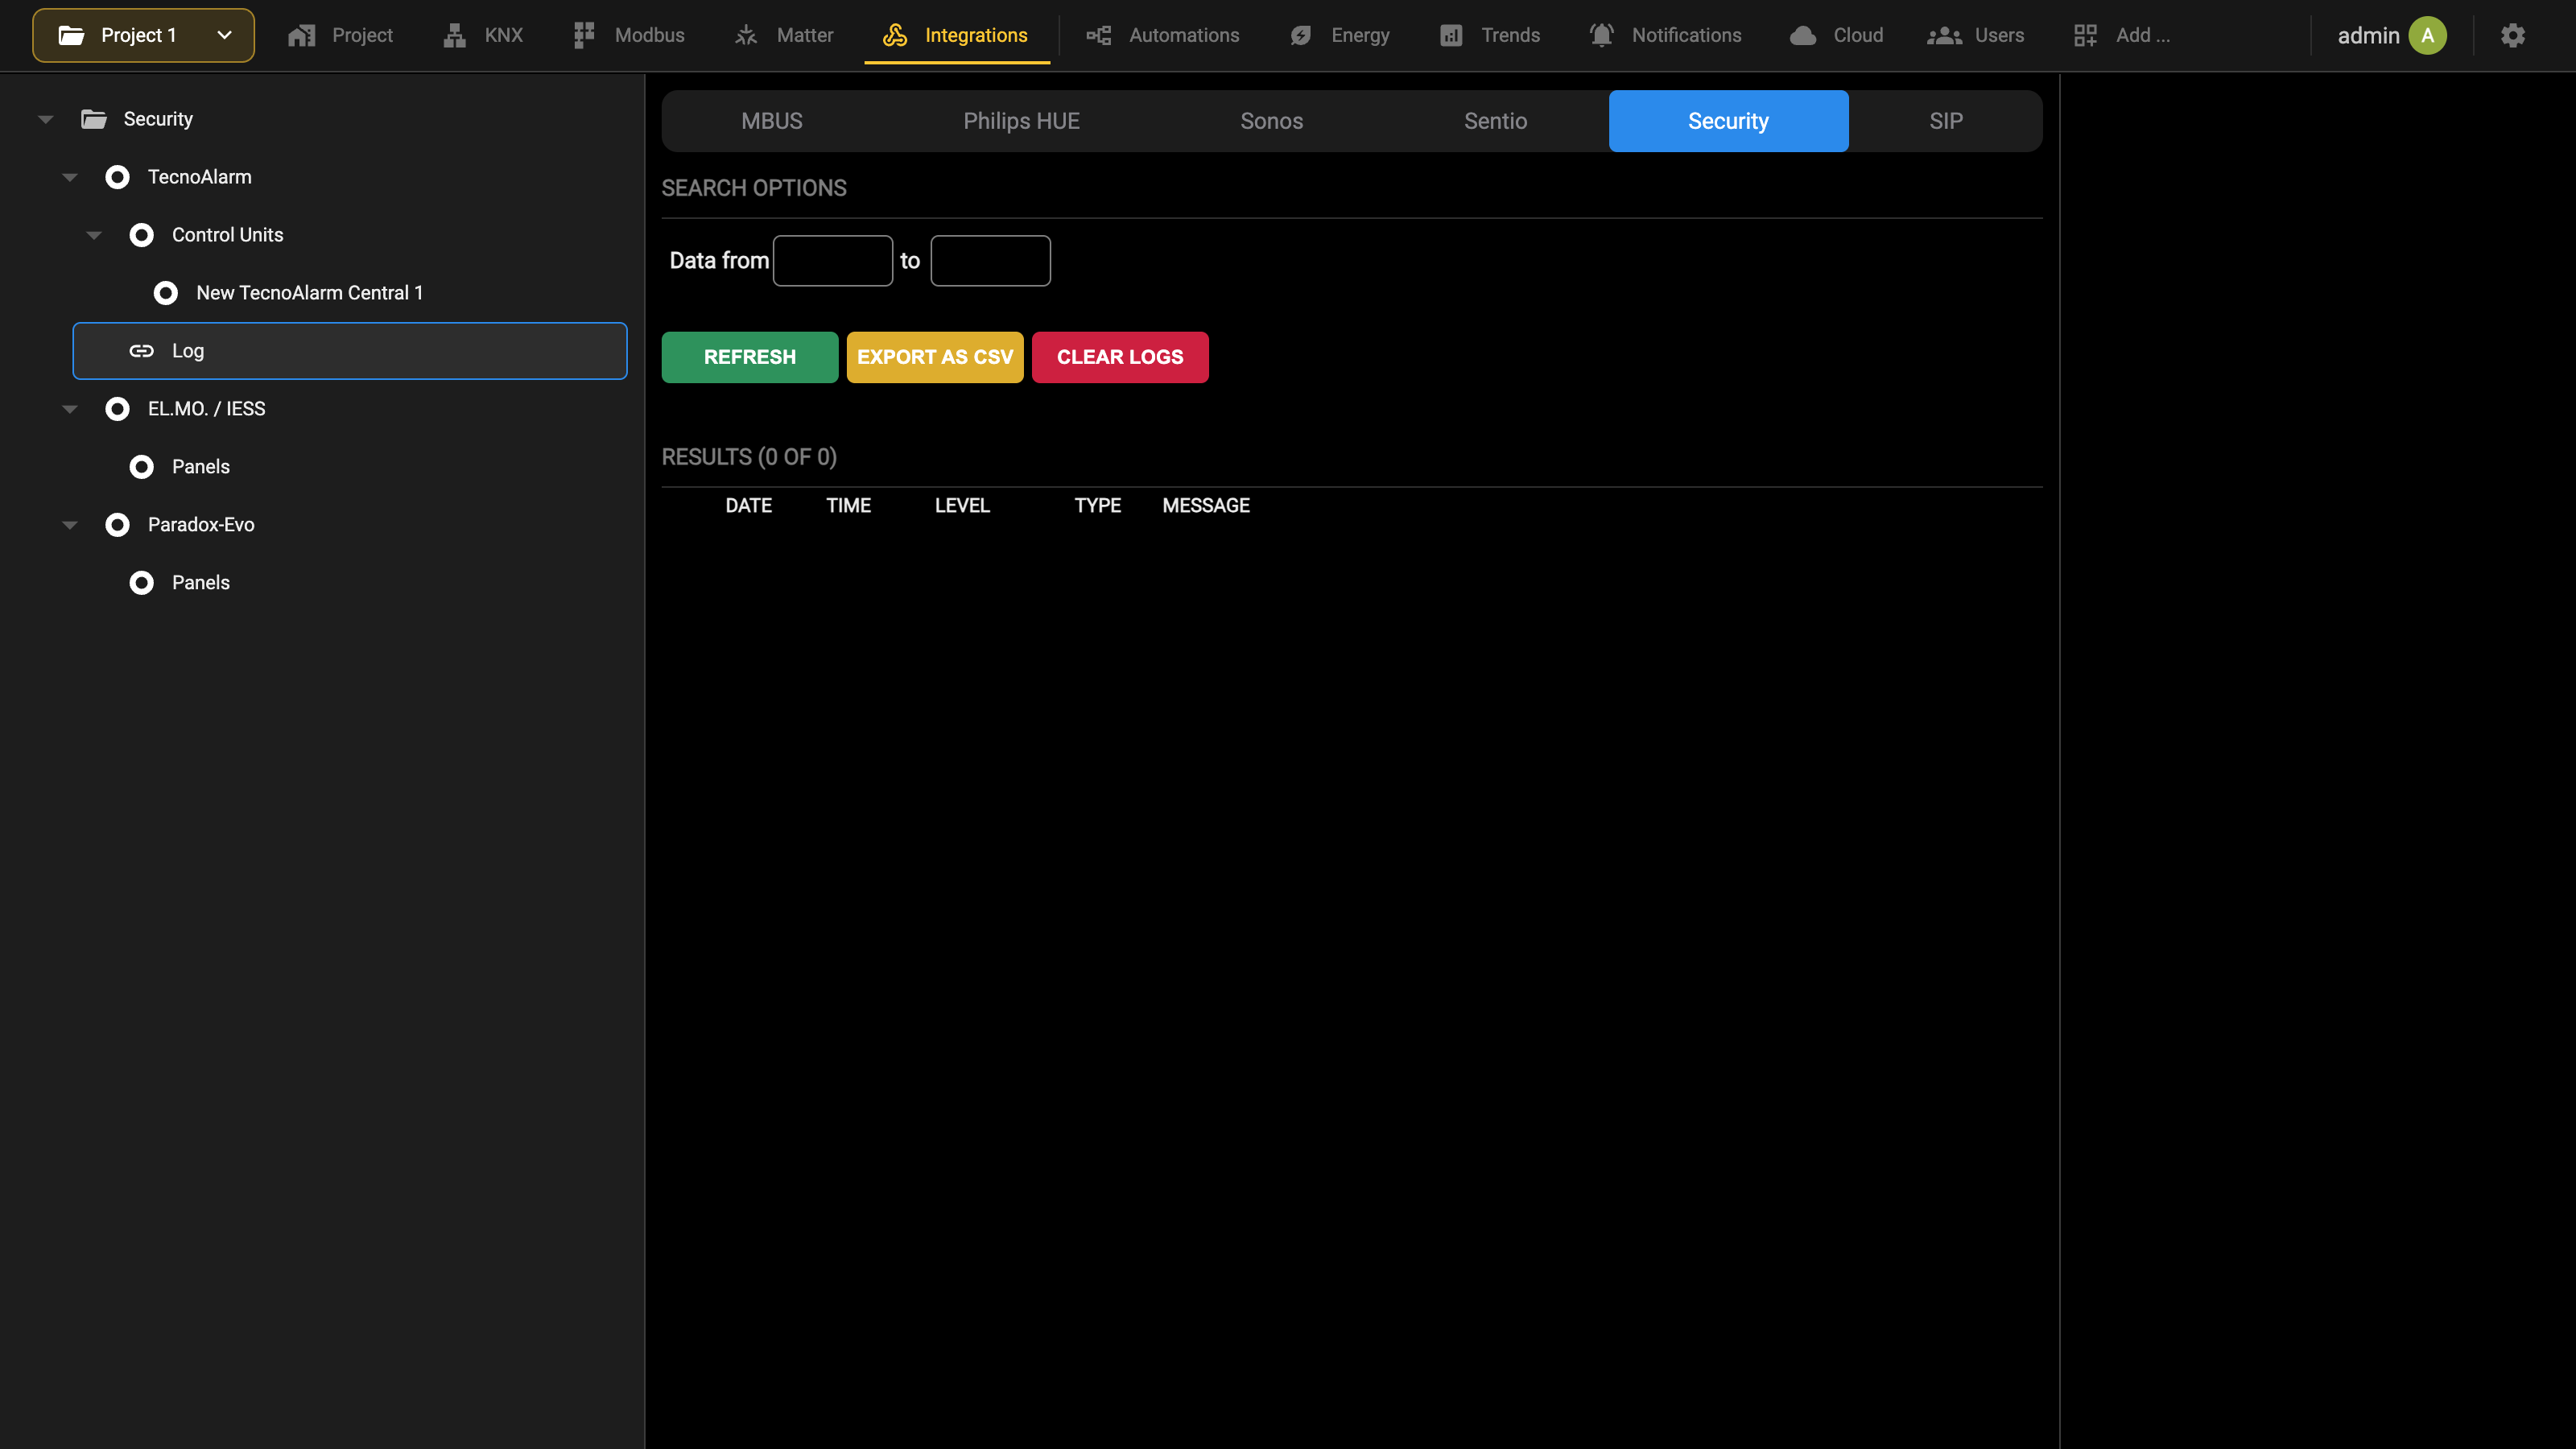Open the Project 1 dropdown selector

click(143, 35)
